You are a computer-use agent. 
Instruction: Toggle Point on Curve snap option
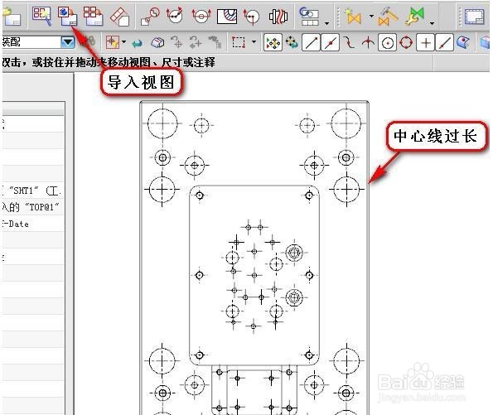pos(444,42)
